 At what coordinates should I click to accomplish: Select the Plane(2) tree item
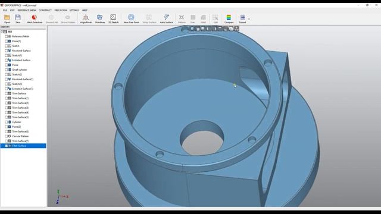tap(16, 127)
